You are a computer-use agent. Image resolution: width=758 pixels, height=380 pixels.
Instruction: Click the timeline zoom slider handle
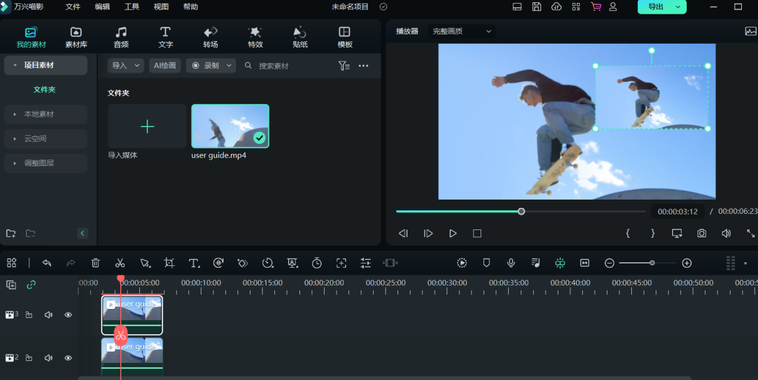652,263
